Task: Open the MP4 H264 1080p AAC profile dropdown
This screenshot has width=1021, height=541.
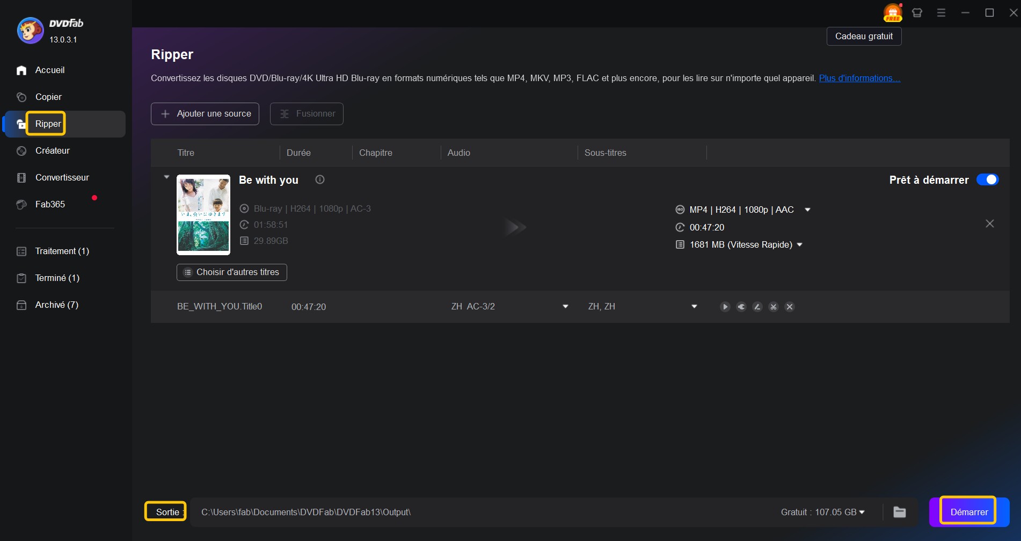Action: pos(807,210)
